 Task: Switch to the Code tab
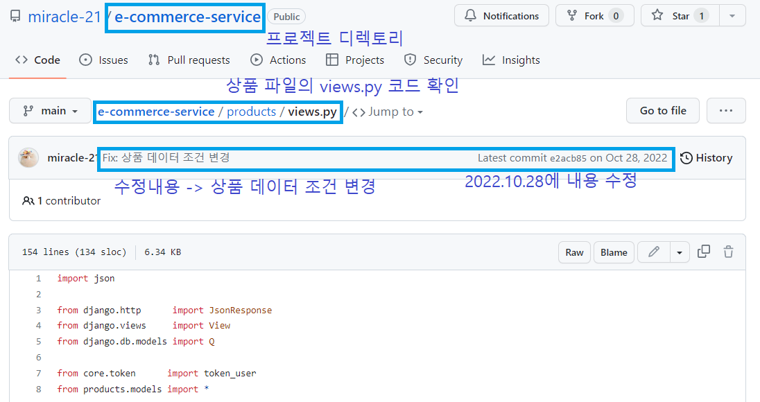coord(38,60)
